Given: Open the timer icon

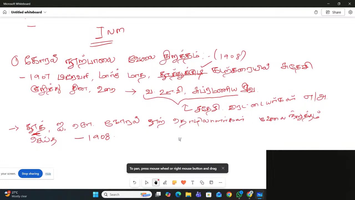Looking at the screenshot, I should [x=316, y=12].
